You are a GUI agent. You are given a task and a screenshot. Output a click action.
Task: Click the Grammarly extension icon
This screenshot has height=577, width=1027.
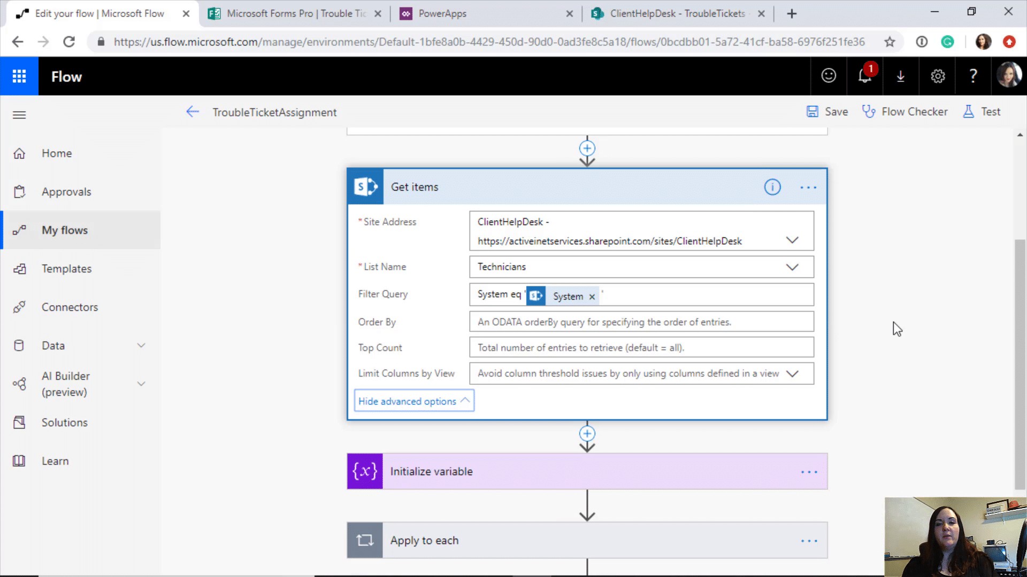tap(947, 42)
